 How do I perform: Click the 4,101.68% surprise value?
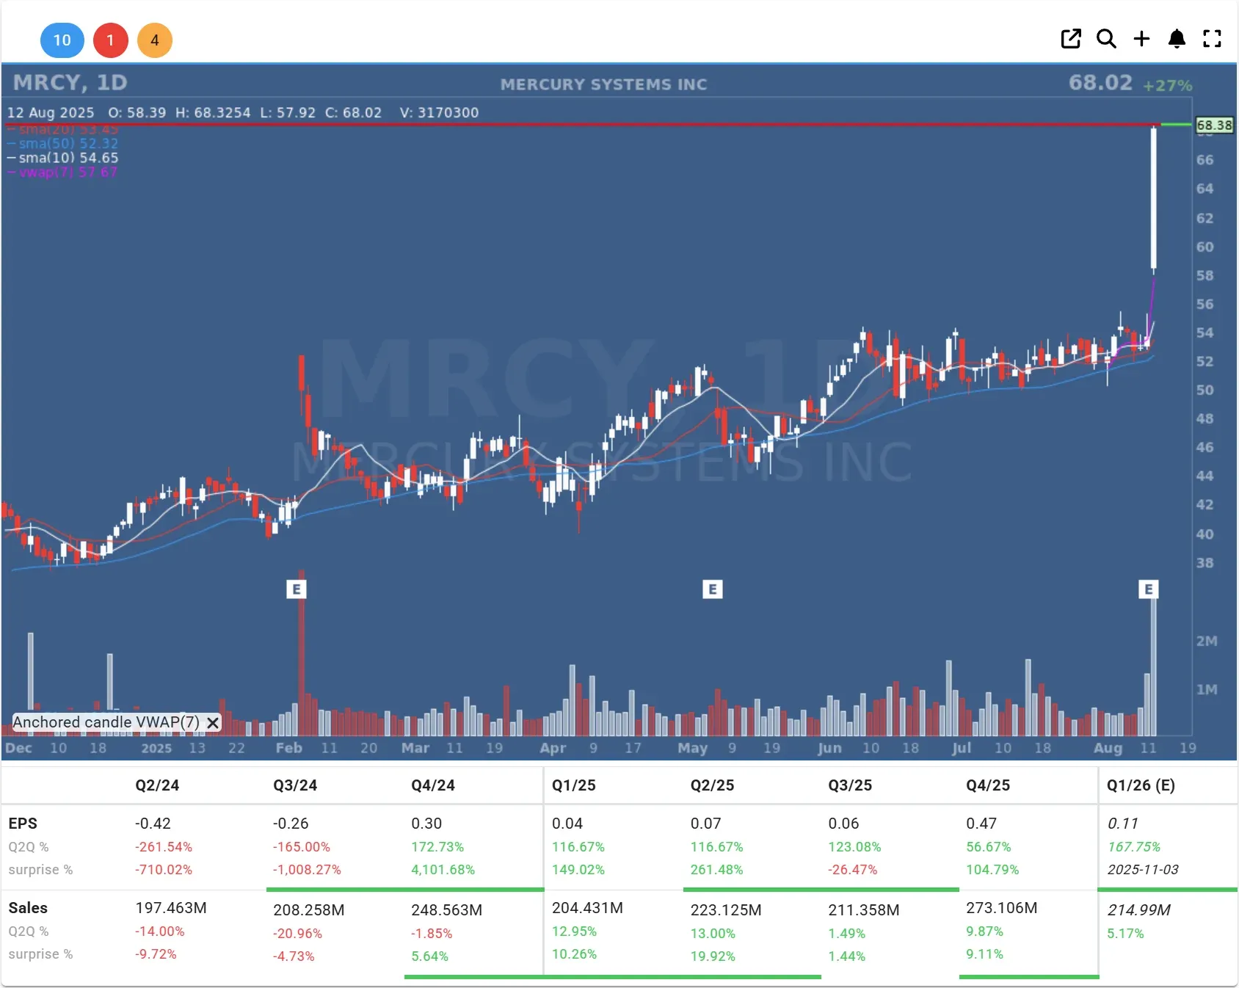pyautogui.click(x=443, y=870)
